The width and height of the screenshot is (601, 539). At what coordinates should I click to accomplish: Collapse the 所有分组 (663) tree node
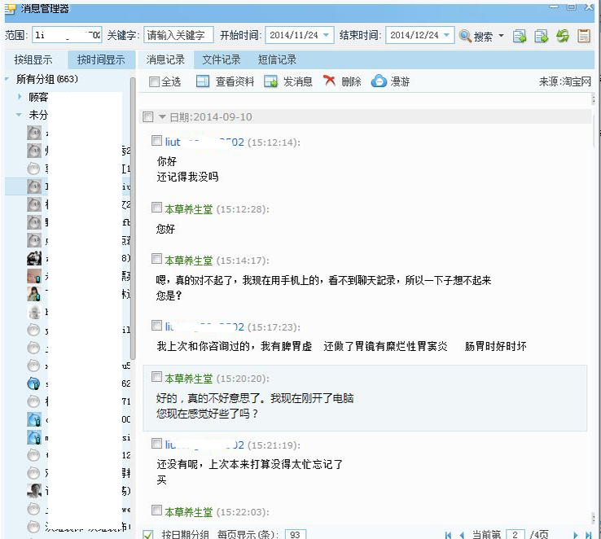[7, 79]
